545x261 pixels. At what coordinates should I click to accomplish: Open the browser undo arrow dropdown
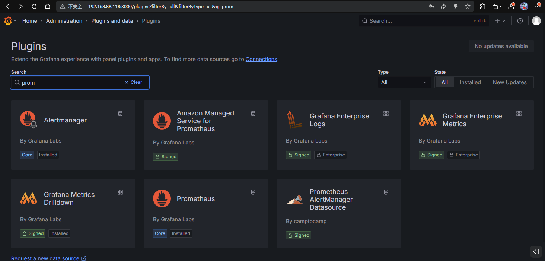coord(497,6)
